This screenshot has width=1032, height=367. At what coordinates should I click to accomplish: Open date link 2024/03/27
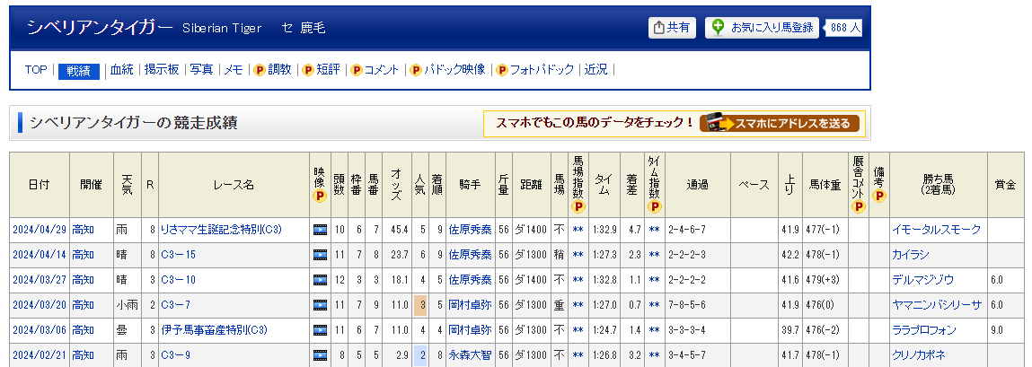pos(40,280)
